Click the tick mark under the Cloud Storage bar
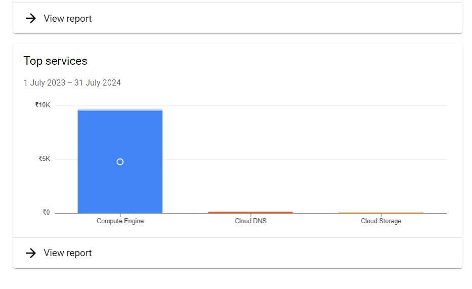The width and height of the screenshot is (472, 289). [381, 215]
